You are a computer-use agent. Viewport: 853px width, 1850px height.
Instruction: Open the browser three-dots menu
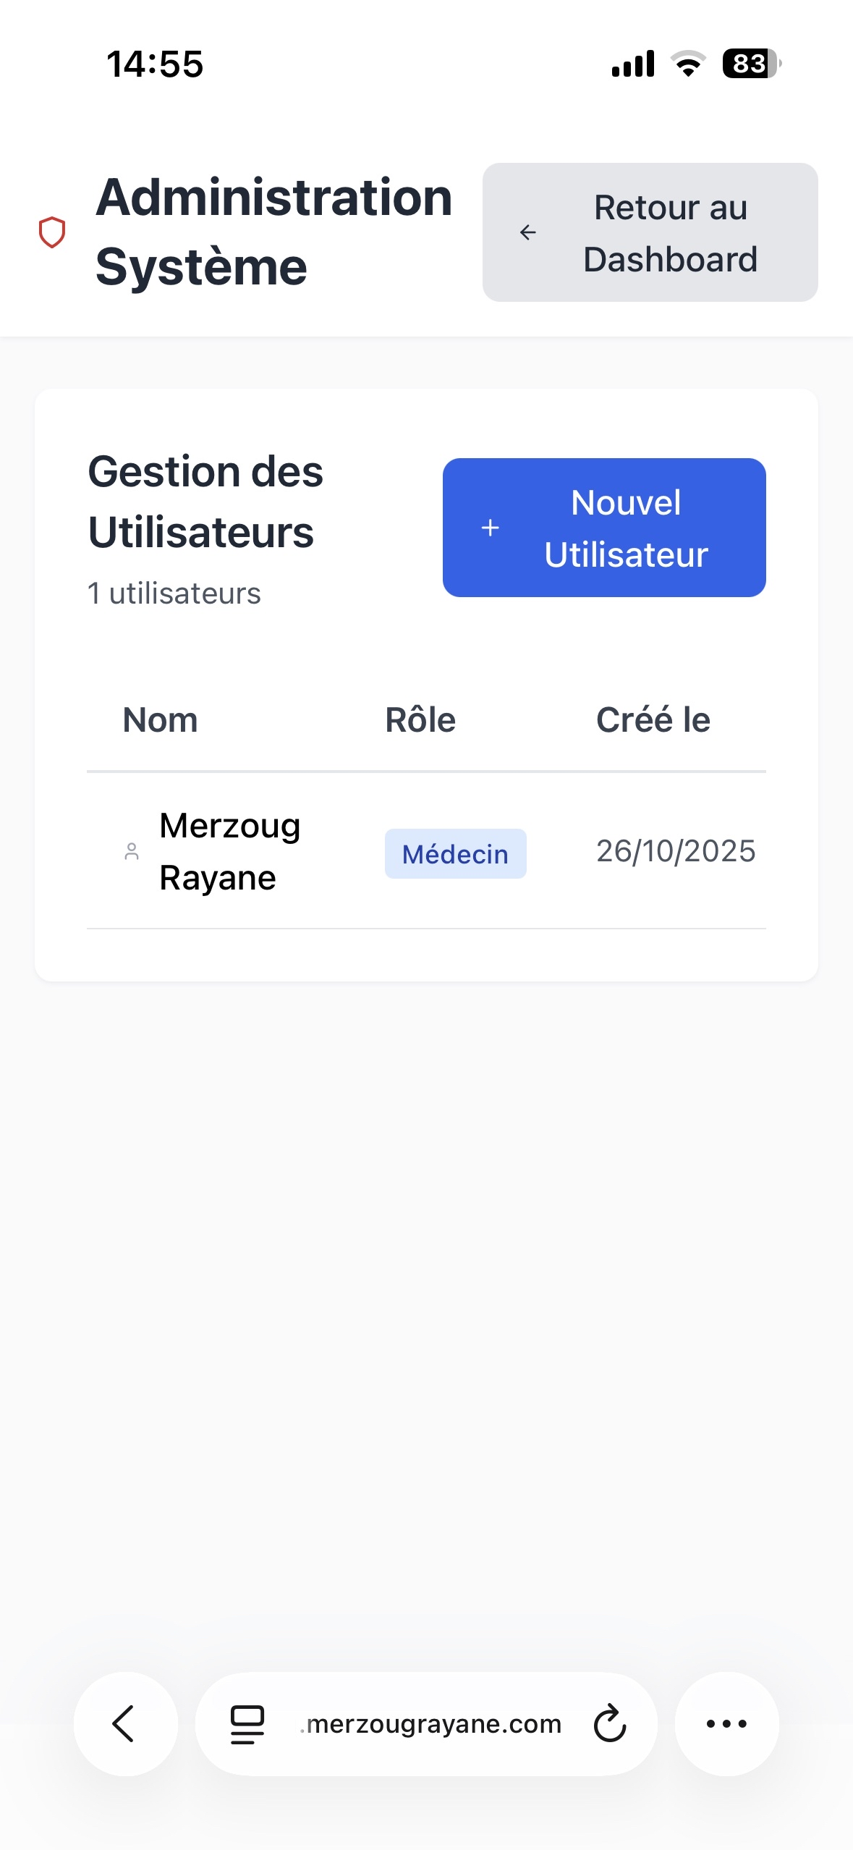[726, 1723]
